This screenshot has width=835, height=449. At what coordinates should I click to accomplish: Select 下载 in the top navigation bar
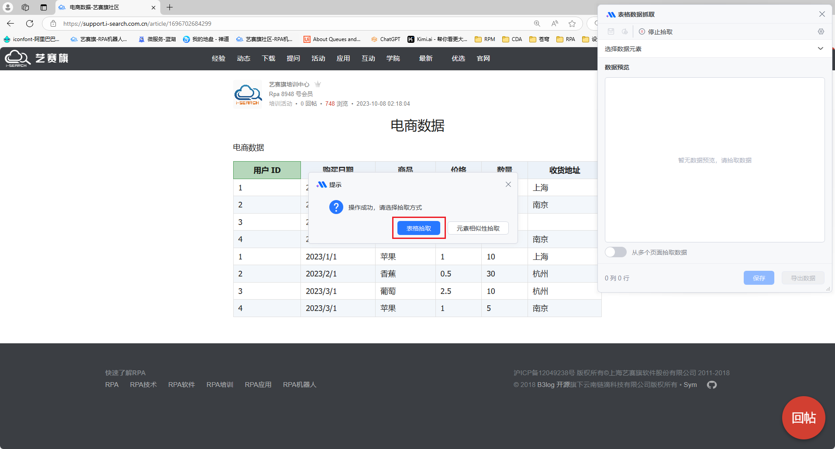click(x=268, y=59)
